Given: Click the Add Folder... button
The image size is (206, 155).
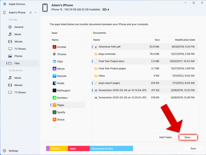Looking at the screenshot, I should click(x=166, y=137).
